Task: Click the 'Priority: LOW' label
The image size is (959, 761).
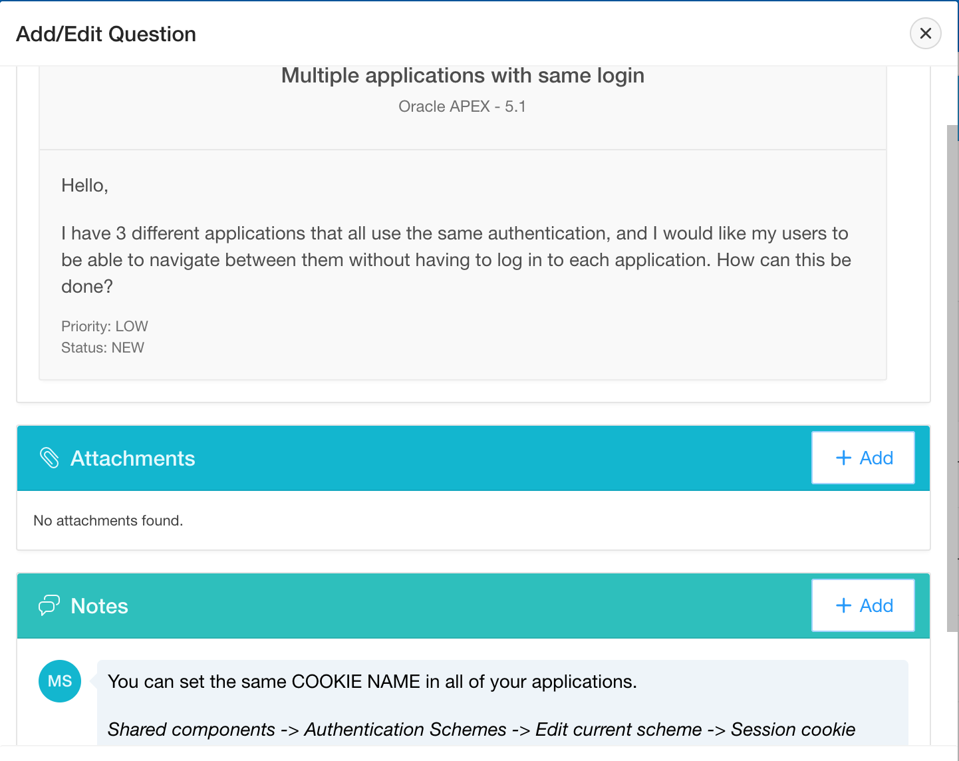Action: [x=104, y=326]
